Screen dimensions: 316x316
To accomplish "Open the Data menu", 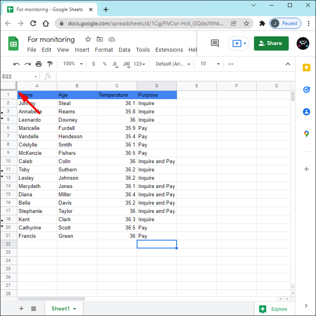I will (x=124, y=50).
